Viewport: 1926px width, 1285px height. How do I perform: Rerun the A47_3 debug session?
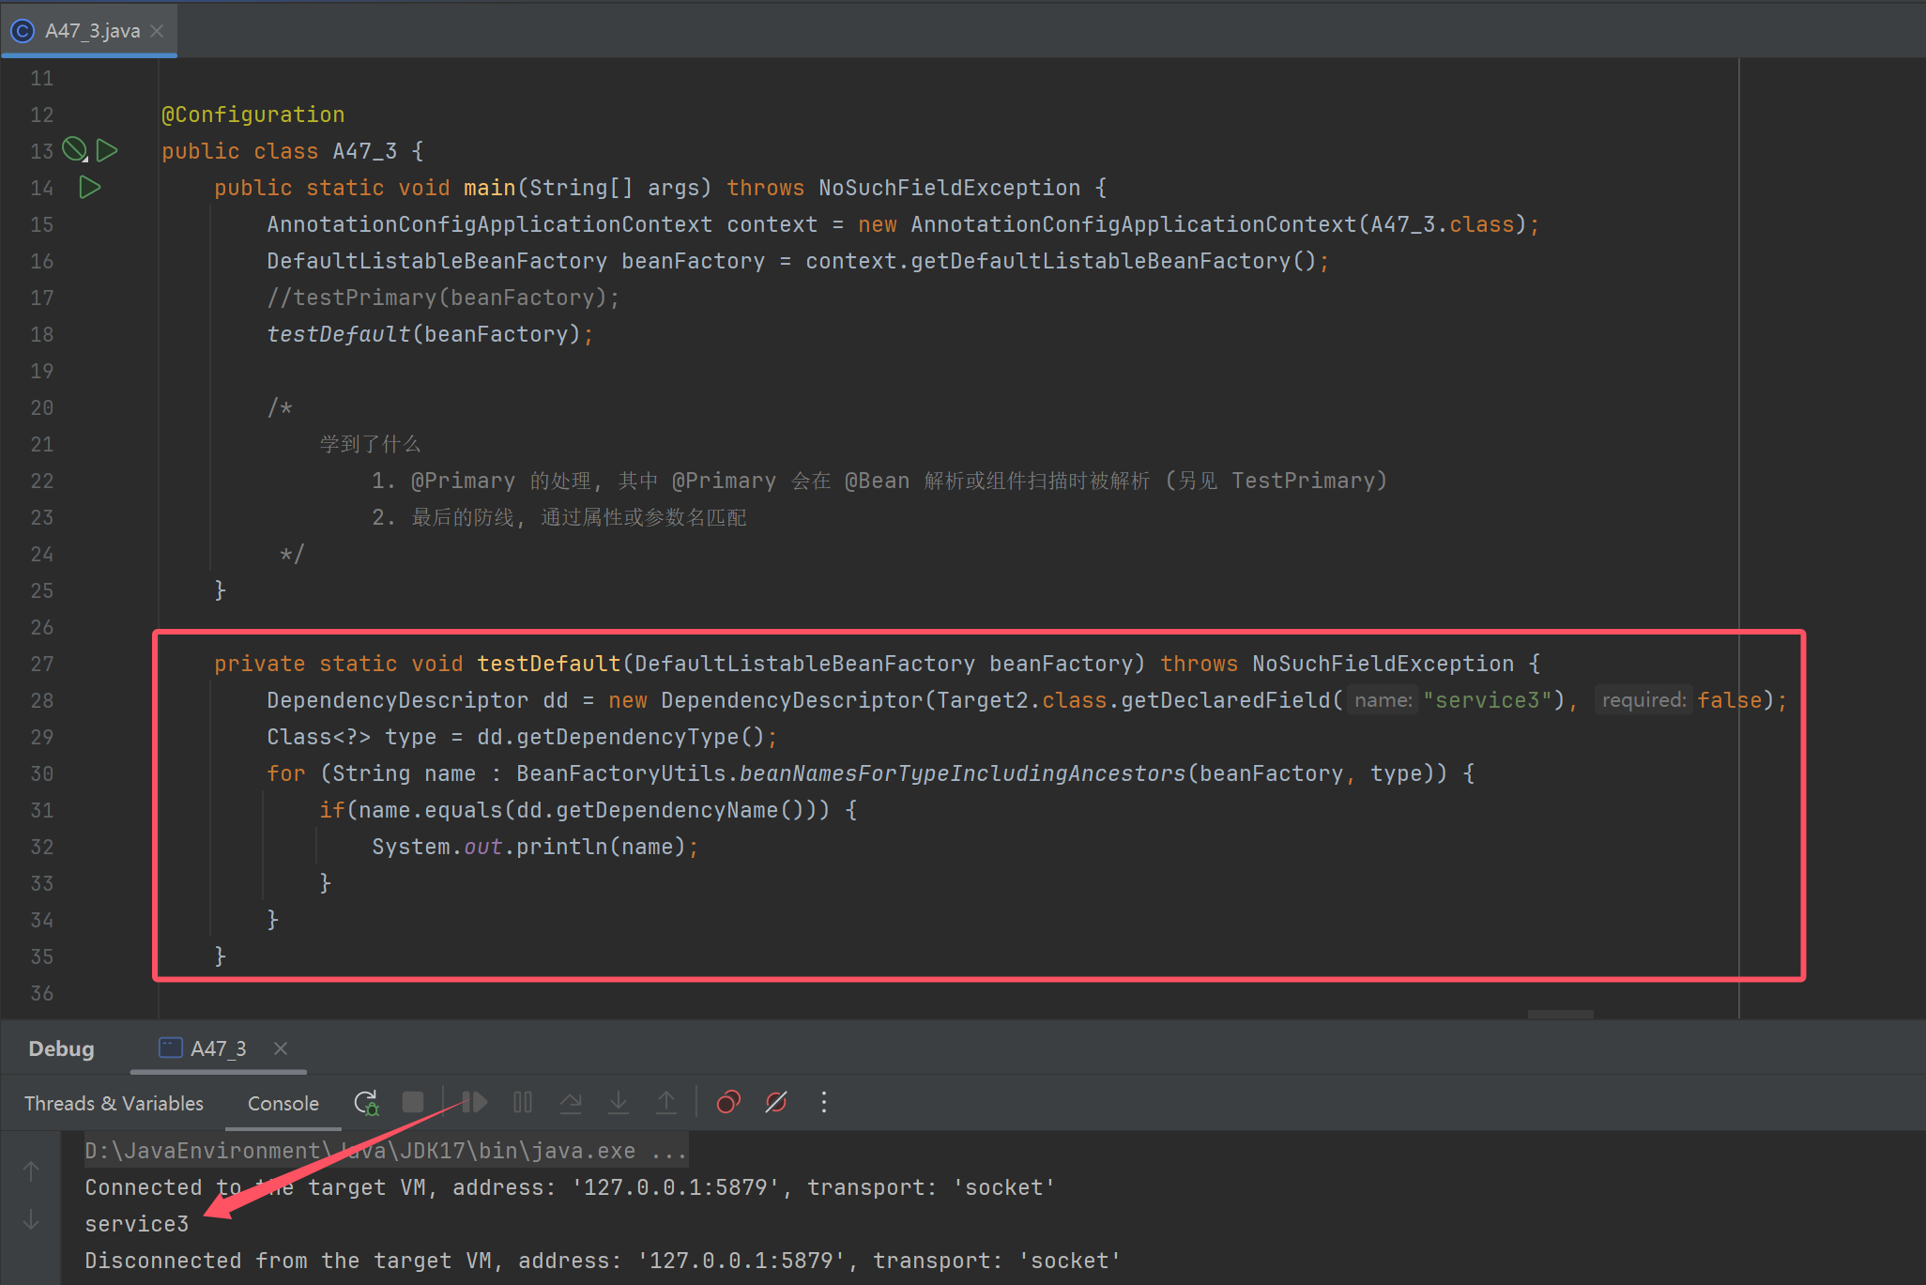(x=366, y=1102)
